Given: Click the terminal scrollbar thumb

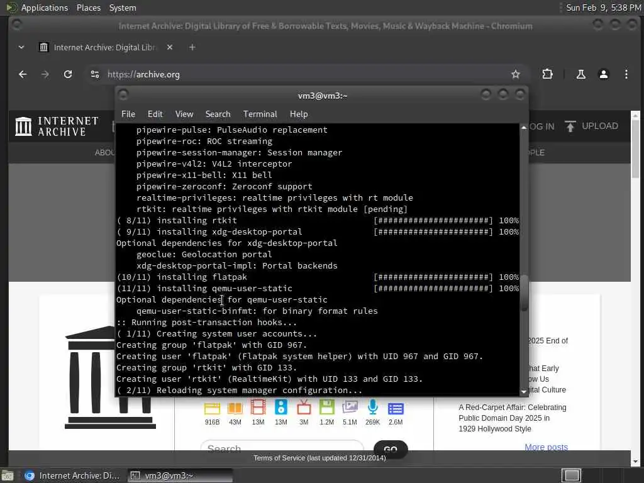Looking at the screenshot, I should pos(524,292).
